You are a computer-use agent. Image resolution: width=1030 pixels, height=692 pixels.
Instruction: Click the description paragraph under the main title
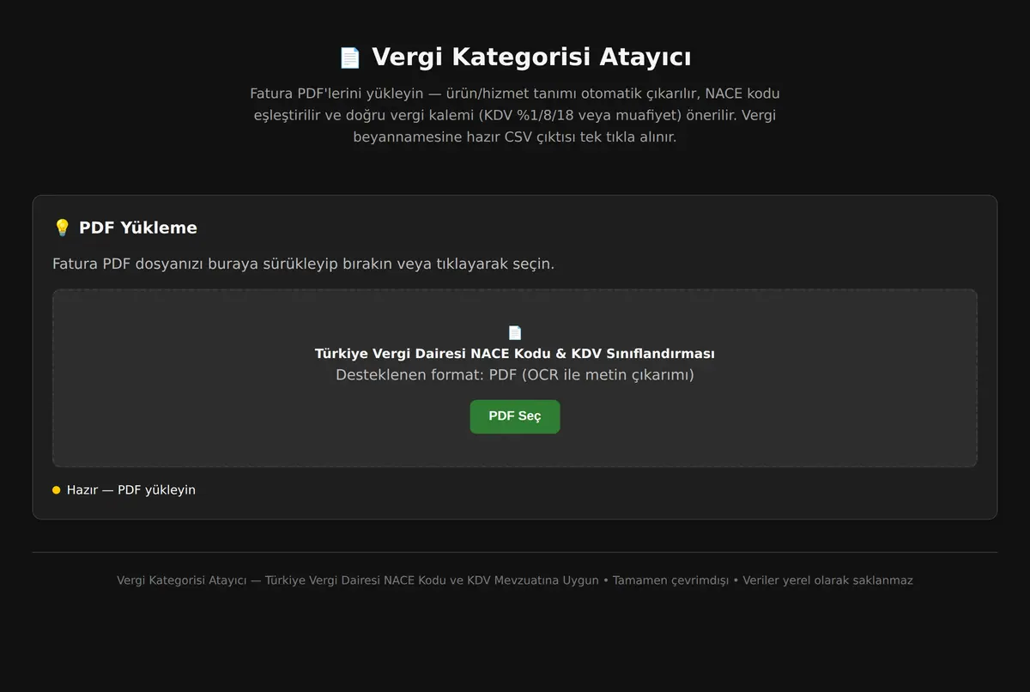(x=515, y=115)
